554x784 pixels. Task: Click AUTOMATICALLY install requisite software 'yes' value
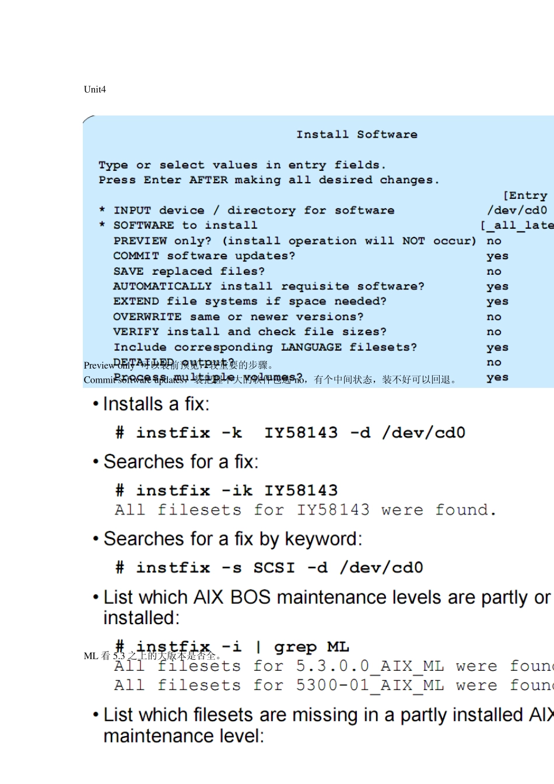497,286
